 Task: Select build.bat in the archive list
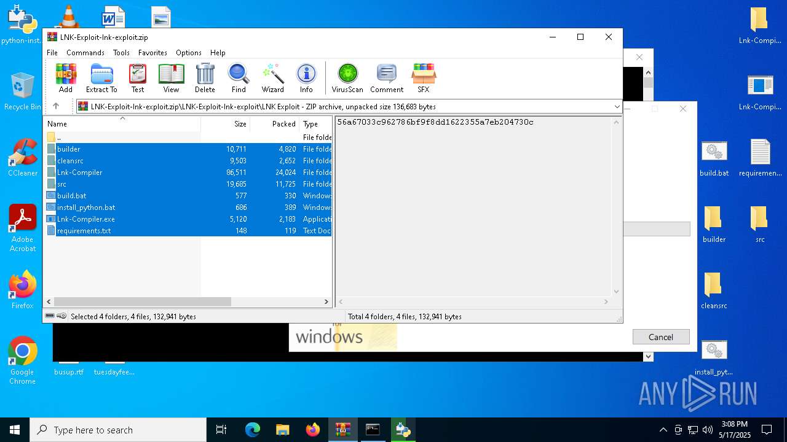(x=188, y=196)
